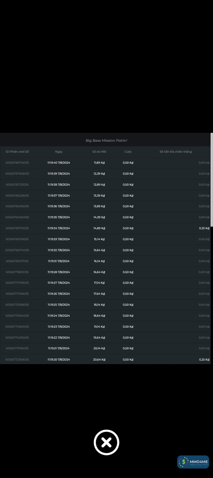Open session ID 60556772368035
Screen dimensions: 213x478
(x=17, y=360)
